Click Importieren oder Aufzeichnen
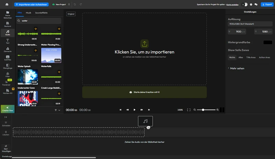 31,4
